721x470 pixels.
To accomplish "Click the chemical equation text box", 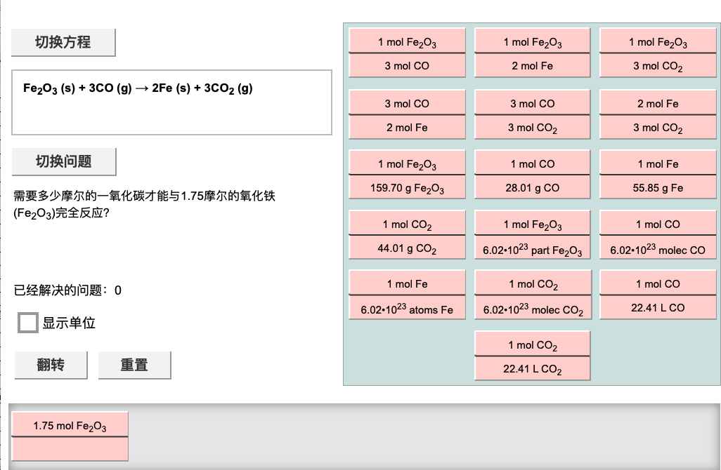I will (x=171, y=102).
